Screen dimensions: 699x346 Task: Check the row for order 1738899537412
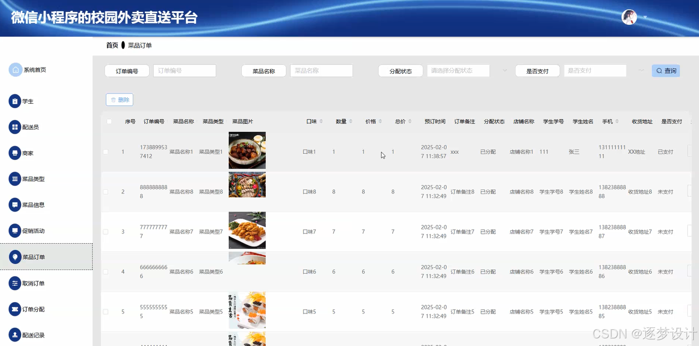point(106,152)
